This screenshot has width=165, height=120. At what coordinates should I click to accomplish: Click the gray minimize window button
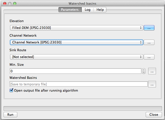(x=10, y=4)
